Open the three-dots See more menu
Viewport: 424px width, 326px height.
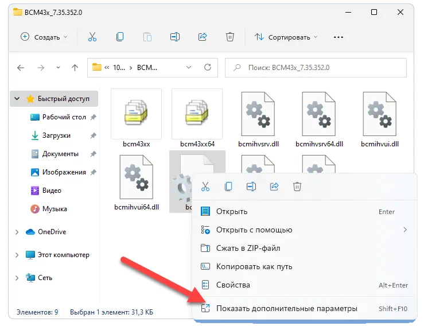point(339,37)
